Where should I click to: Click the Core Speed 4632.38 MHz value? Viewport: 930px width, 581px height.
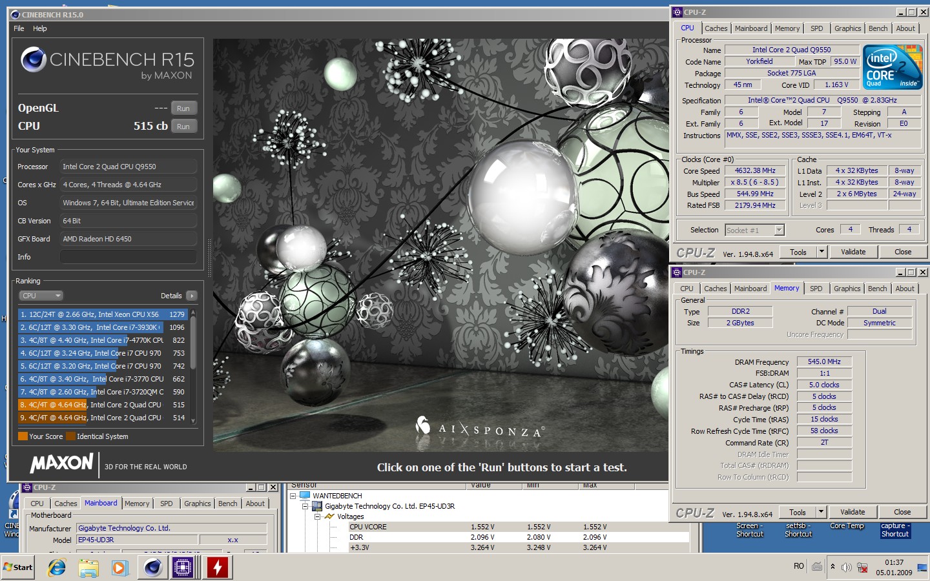pos(755,171)
